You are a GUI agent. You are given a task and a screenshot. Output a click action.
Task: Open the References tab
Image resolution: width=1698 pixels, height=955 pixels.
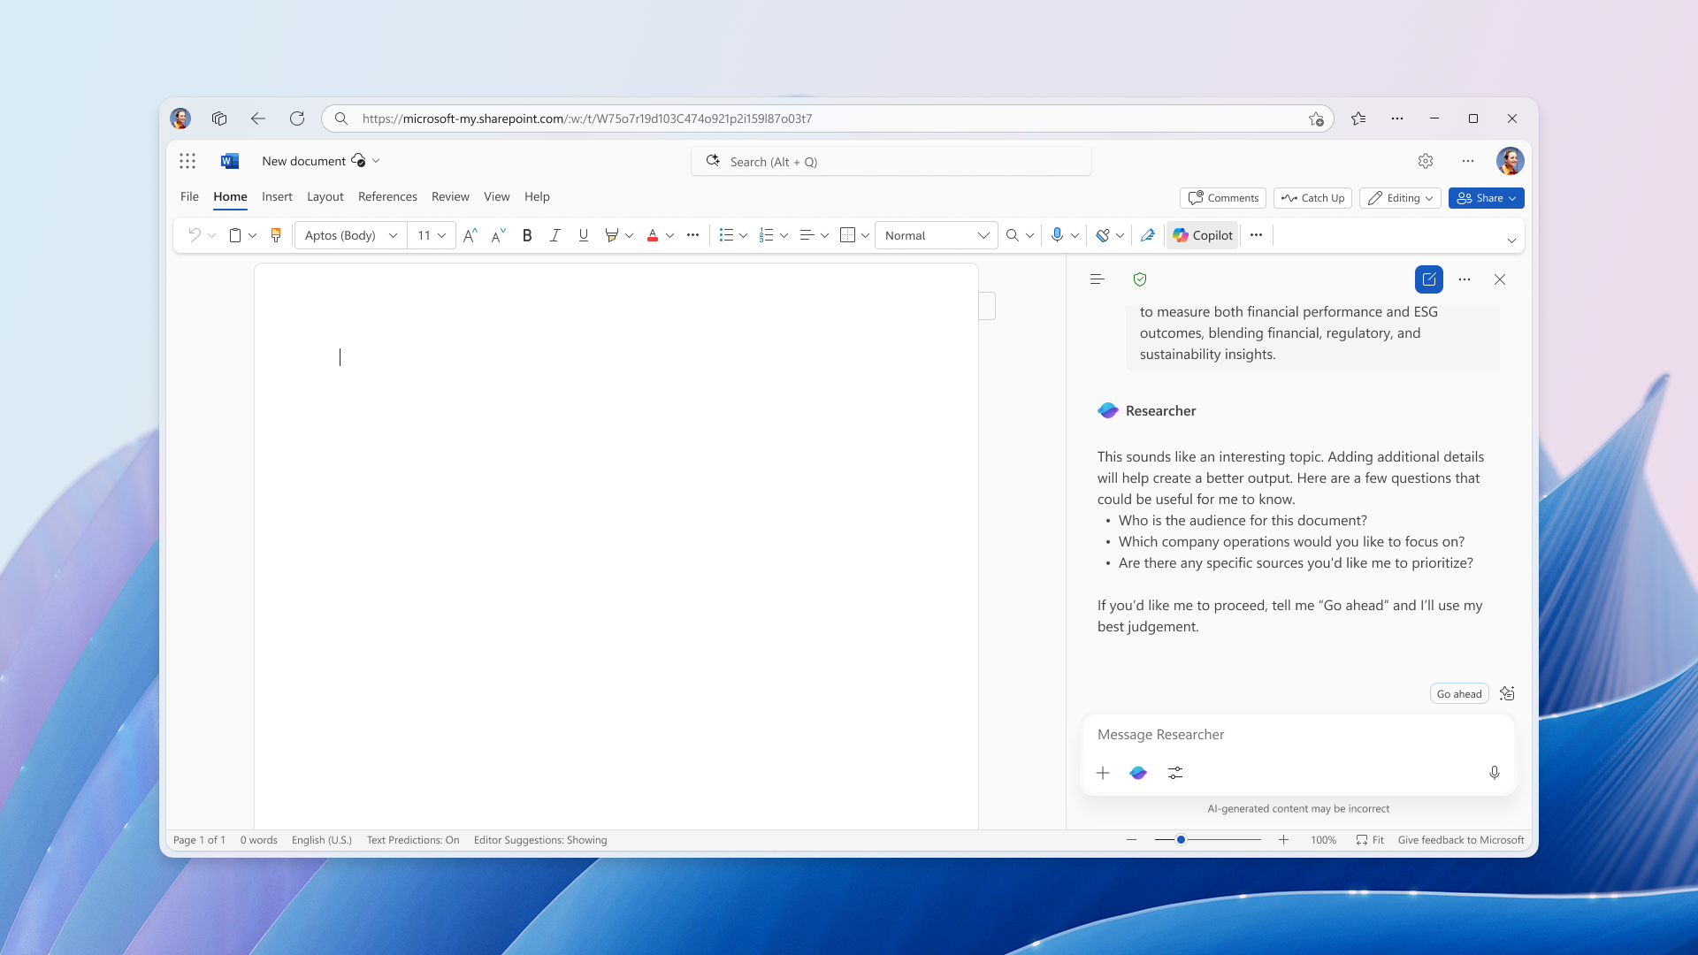[x=387, y=196]
